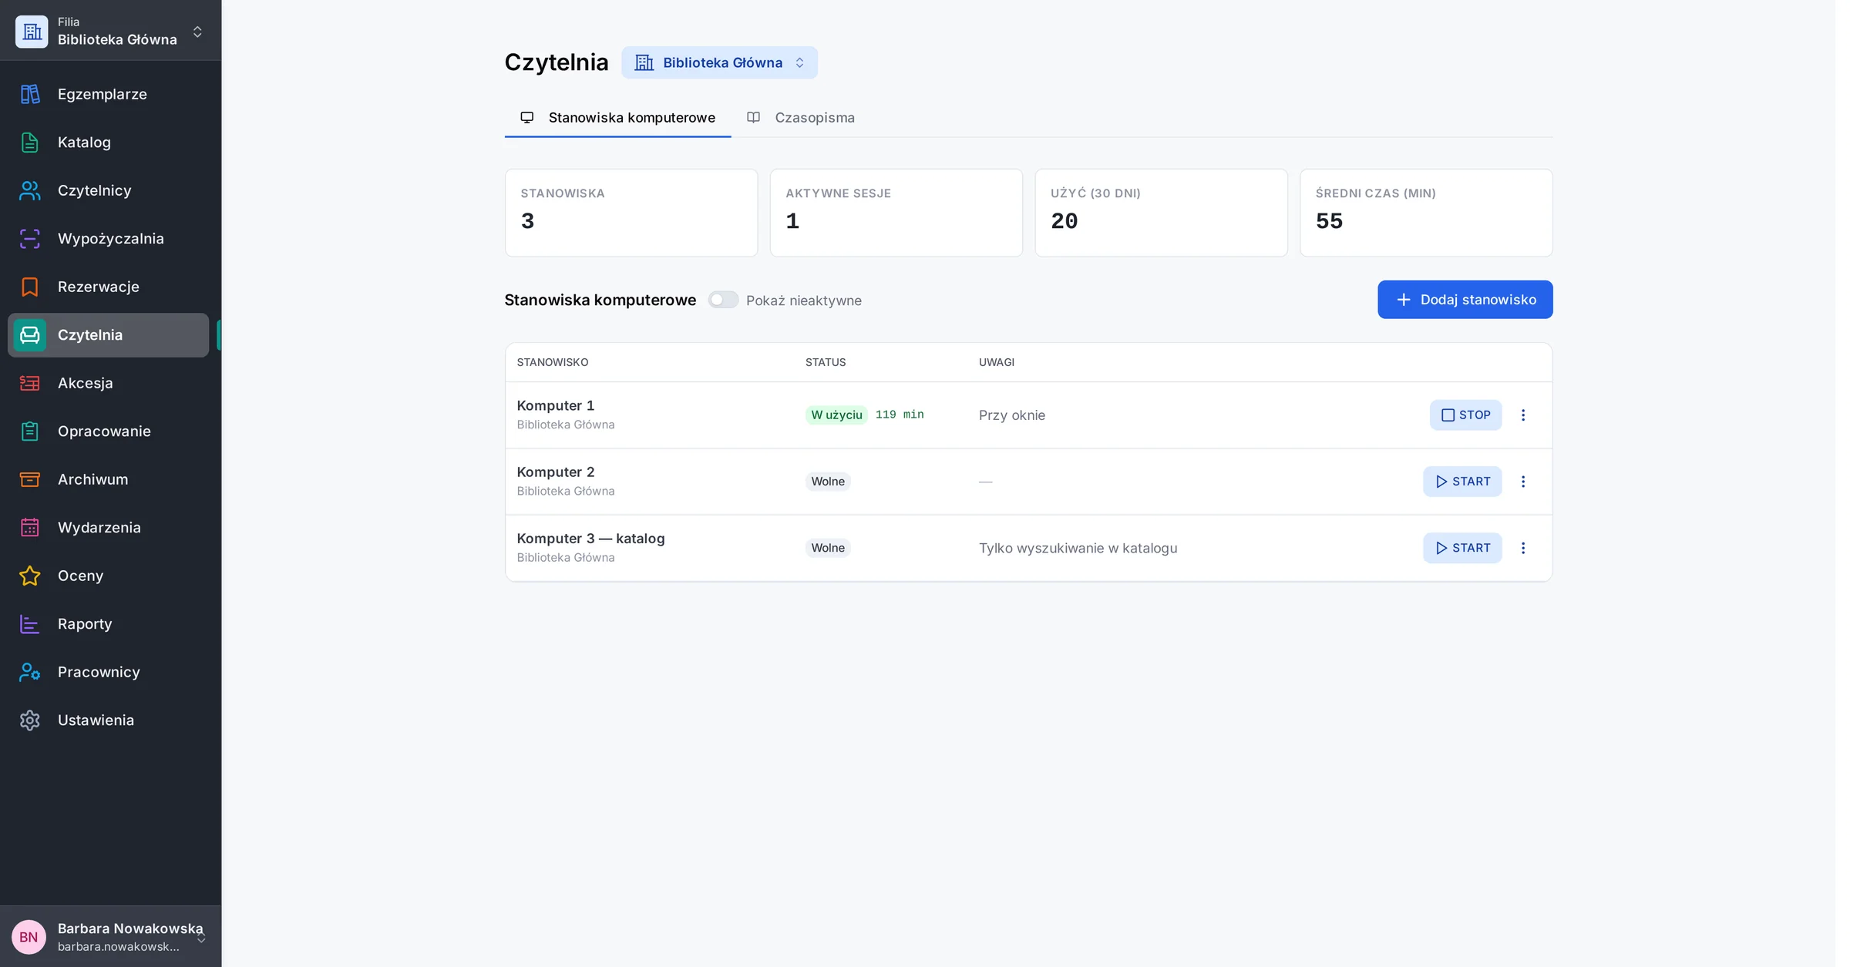Open Opracowanie clipboard icon
Image resolution: width=1850 pixels, height=967 pixels.
29,431
